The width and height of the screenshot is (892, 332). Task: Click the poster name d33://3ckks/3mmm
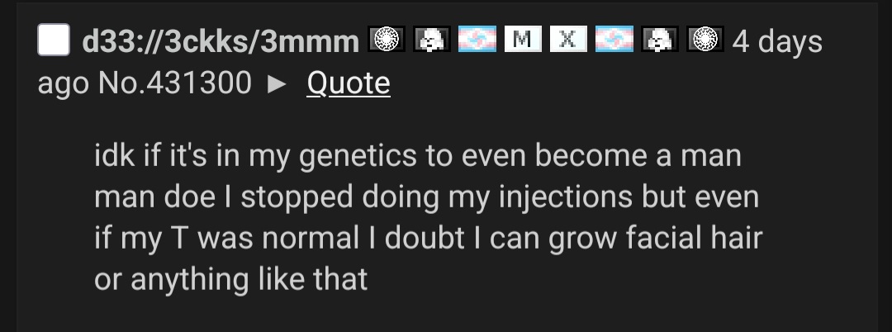point(221,41)
